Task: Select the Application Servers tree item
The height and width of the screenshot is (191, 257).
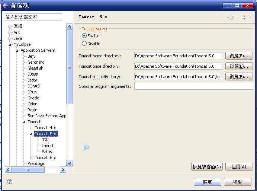Action: pyautogui.click(x=38, y=50)
